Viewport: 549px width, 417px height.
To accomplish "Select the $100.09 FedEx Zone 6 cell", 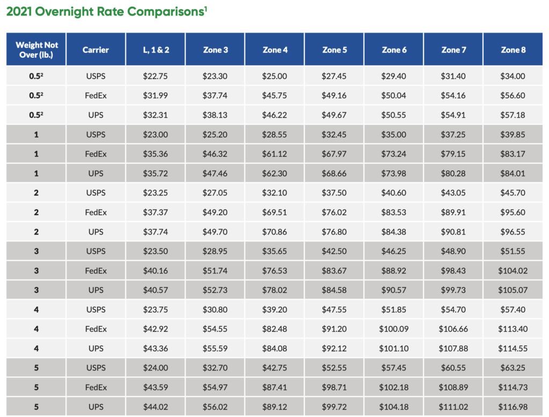I will pos(394,329).
